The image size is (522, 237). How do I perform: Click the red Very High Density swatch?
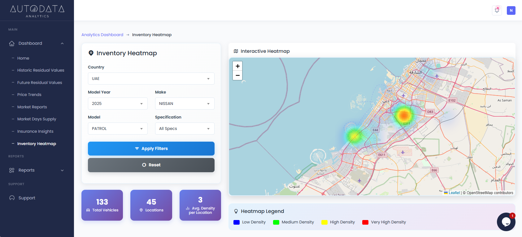(365, 222)
